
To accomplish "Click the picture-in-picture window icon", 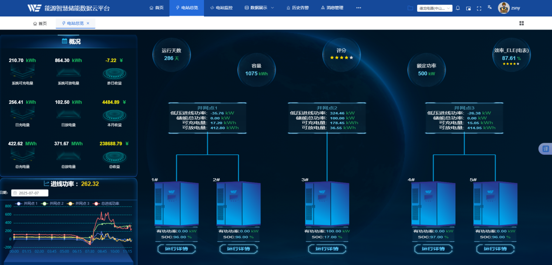I will click(x=468, y=8).
